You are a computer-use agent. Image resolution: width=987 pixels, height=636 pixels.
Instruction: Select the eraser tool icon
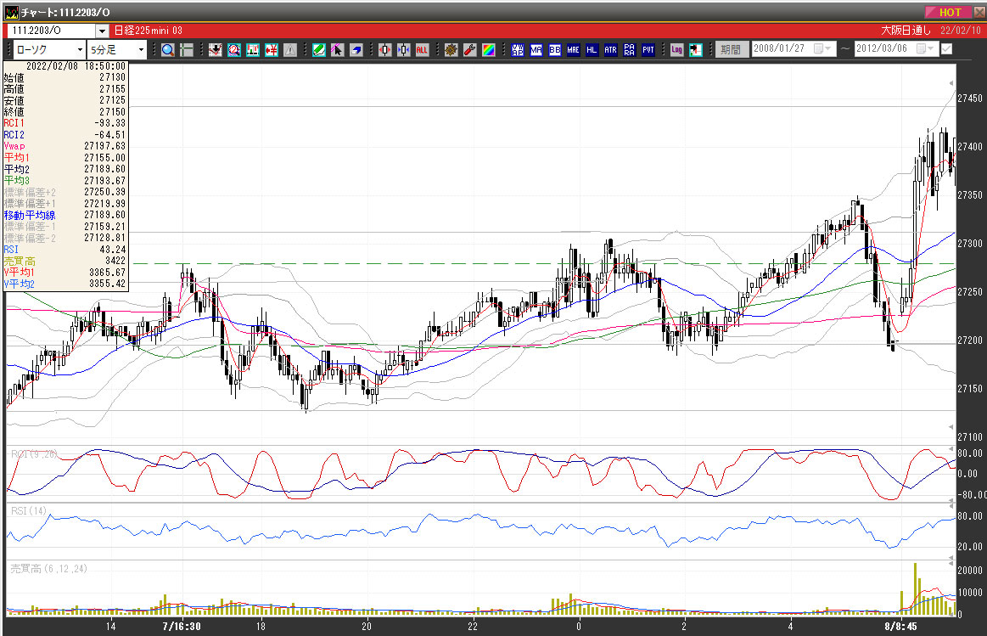click(x=356, y=50)
